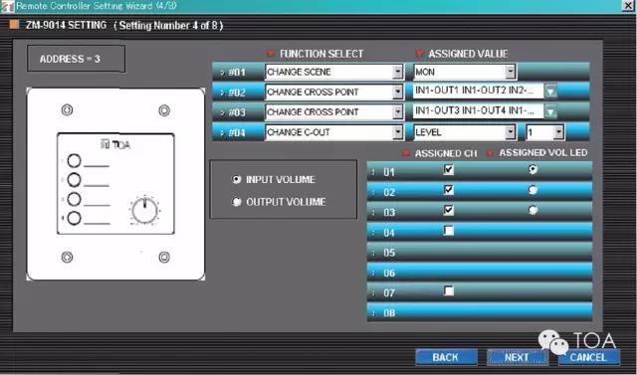Click the orange square beside ZM-9014 SETTING
637x375 pixels.
15,25
